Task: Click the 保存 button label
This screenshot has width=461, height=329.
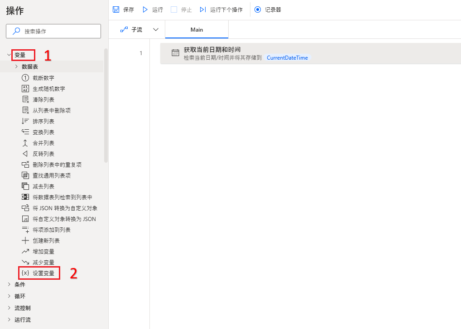Action: [x=129, y=10]
